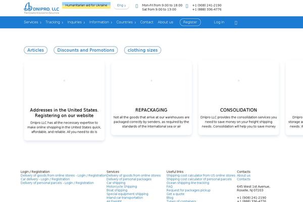Expand the Inquiries menu
Viewport: 303px width, 202px height.
pyautogui.click(x=76, y=22)
